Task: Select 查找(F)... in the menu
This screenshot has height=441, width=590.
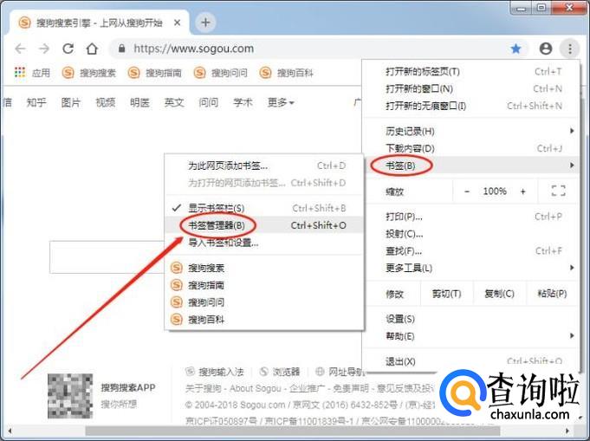Action: [x=472, y=251]
